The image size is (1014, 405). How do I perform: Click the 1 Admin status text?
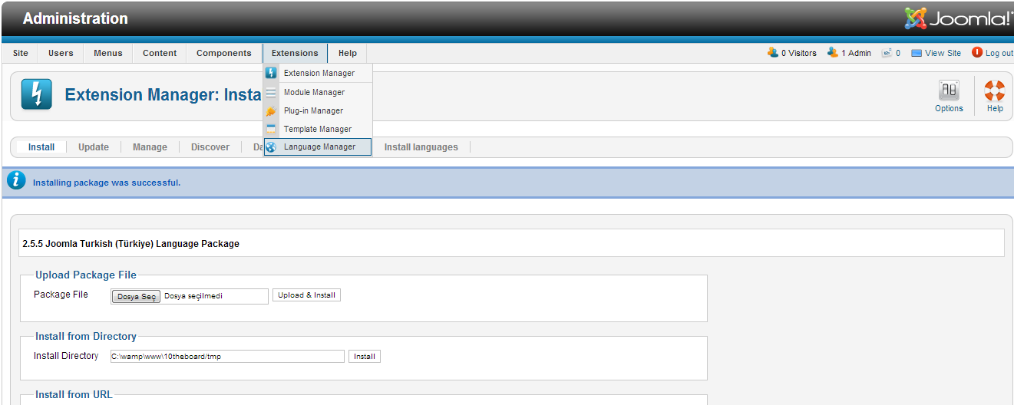point(857,54)
